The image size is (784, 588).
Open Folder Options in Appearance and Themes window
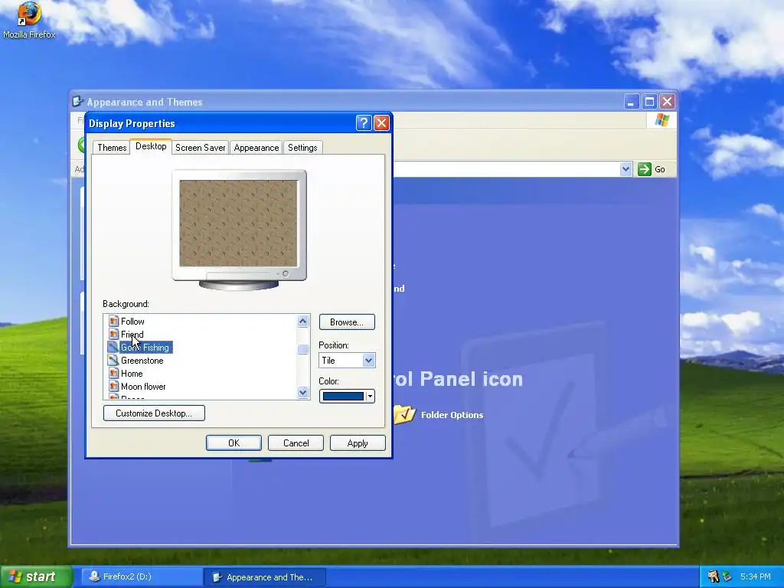click(x=452, y=415)
